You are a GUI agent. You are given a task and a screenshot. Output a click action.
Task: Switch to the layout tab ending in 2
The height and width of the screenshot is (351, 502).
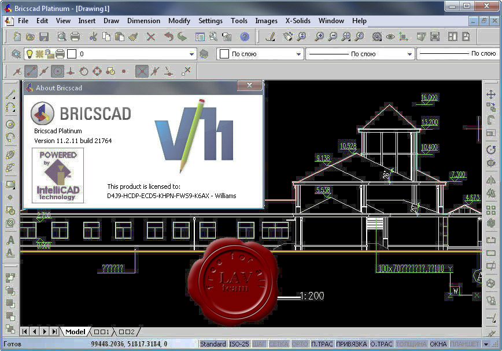(x=127, y=332)
